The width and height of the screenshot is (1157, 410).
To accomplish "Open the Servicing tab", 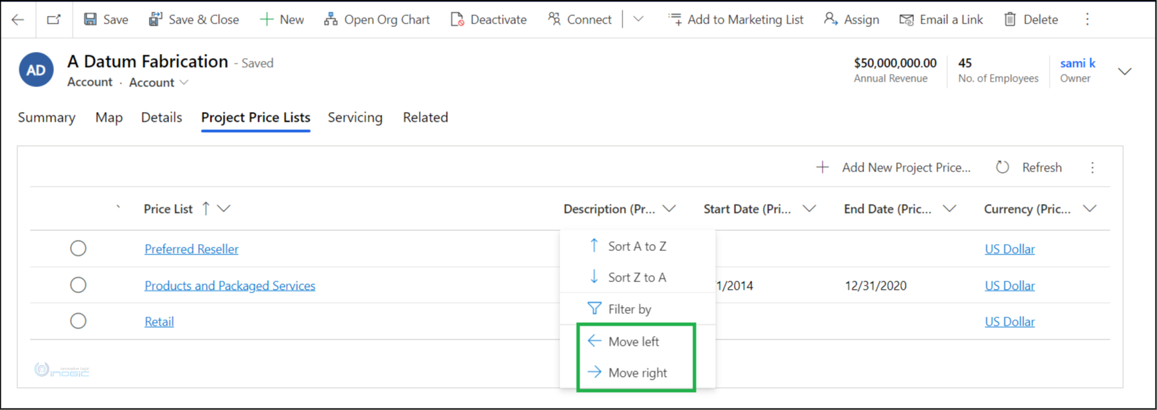I will pos(355,118).
